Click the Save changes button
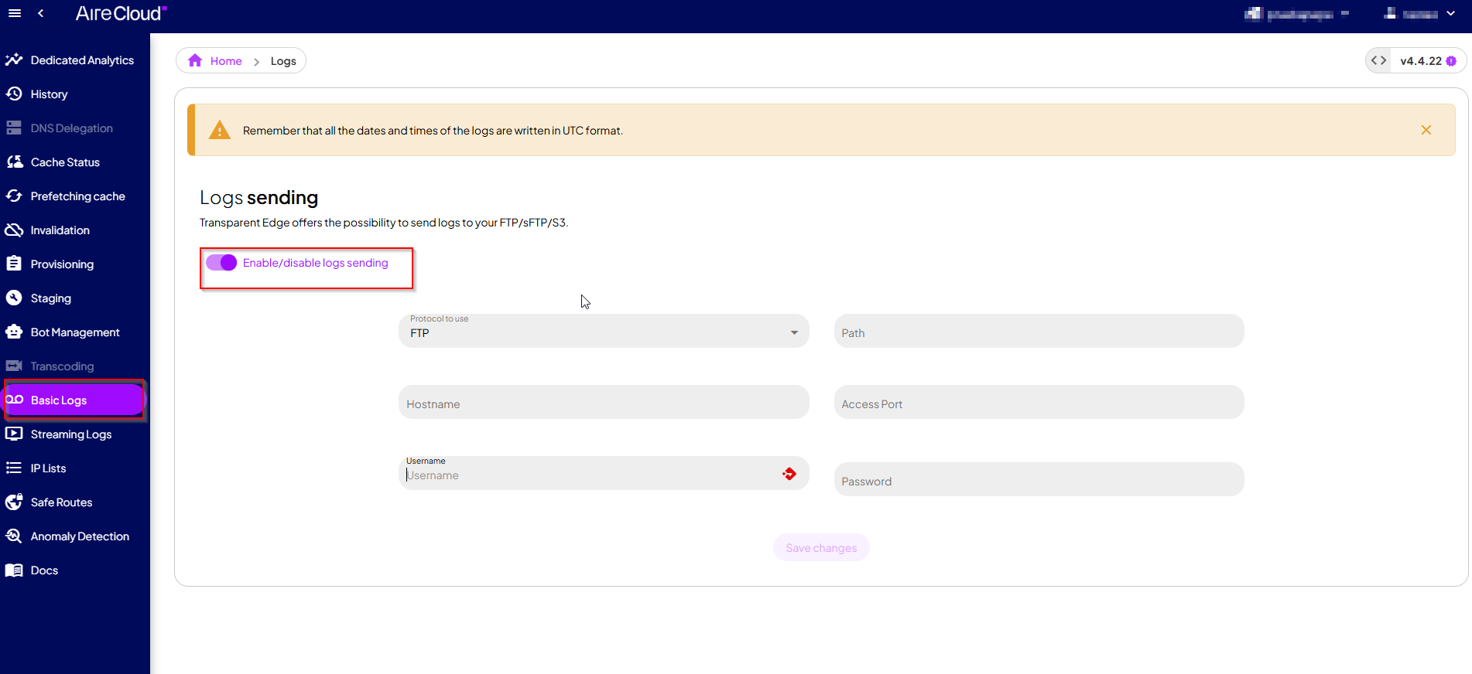1472x674 pixels. (821, 547)
